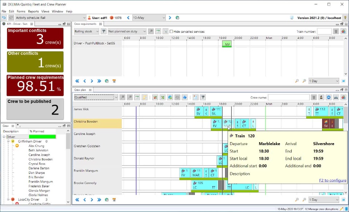This screenshot has width=349, height=212.
Task: Click the Important conflicts KPI tile
Action: [35, 38]
